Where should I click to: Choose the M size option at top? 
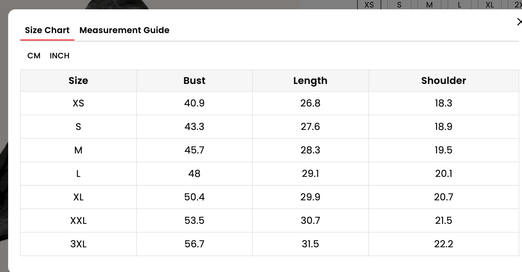[429, 5]
